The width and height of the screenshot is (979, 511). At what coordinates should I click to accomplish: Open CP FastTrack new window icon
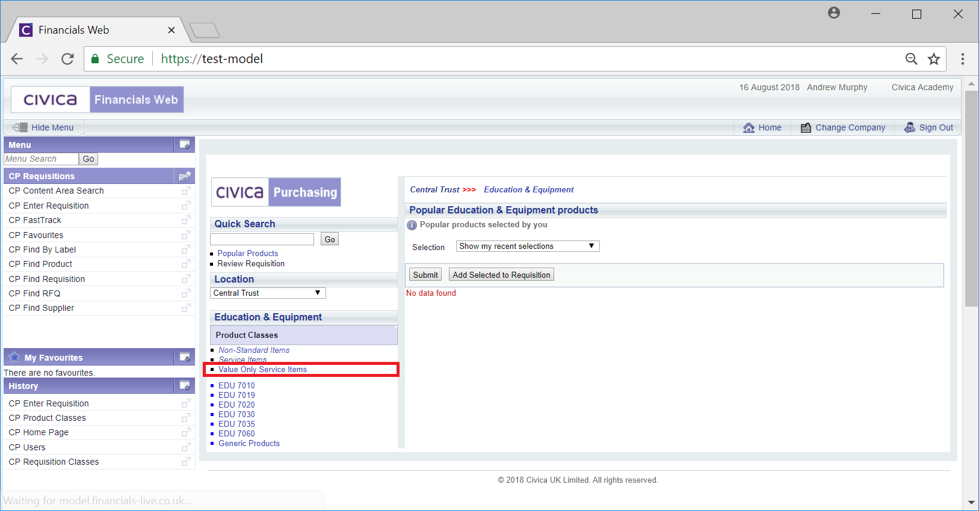pyautogui.click(x=186, y=220)
